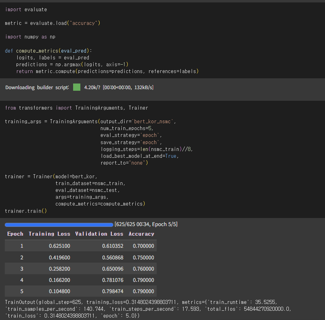Click the validation loss value 0.560868
The height and width of the screenshot is (320, 325).
(x=113, y=257)
